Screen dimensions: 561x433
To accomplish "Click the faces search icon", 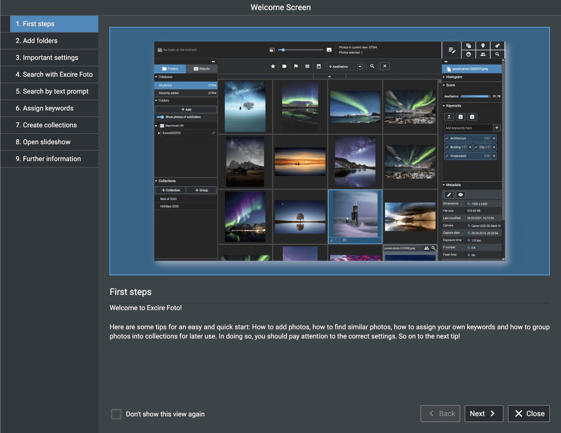I will (x=483, y=55).
